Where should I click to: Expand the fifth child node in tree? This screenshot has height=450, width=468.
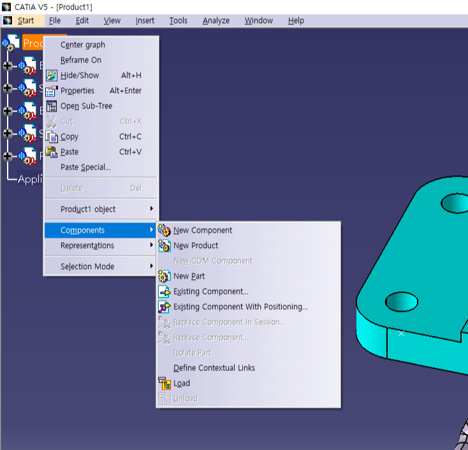pyautogui.click(x=8, y=156)
